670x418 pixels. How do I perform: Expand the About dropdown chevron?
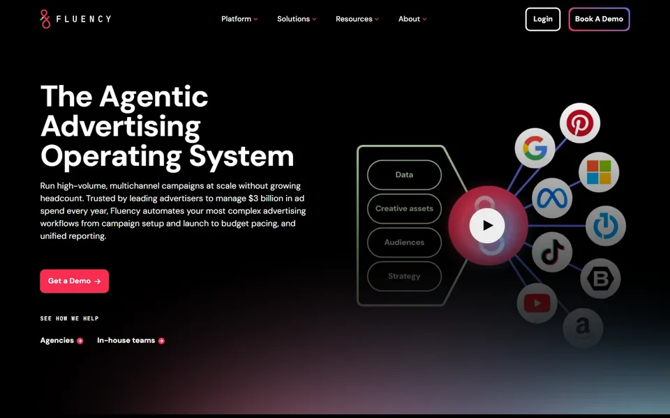(424, 20)
